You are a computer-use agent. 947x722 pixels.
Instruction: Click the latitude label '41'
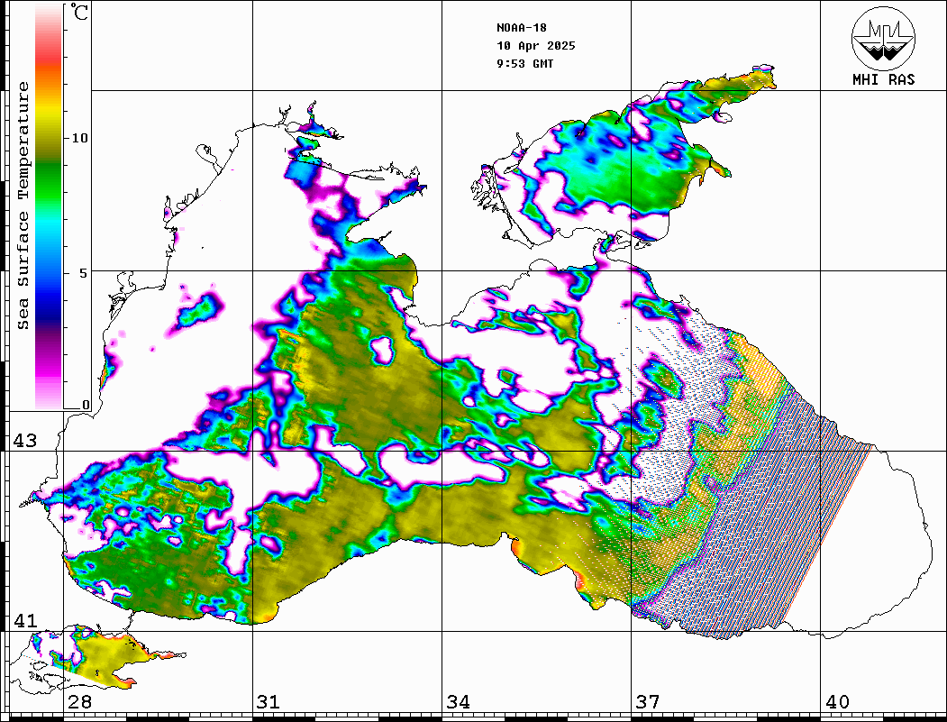24,621
